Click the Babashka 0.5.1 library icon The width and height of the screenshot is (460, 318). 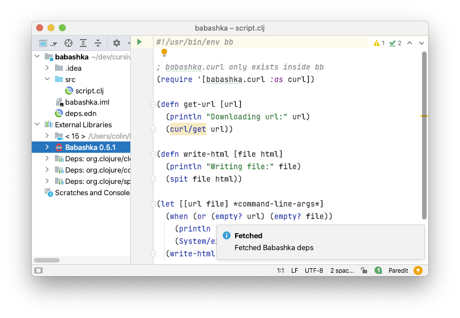[59, 147]
